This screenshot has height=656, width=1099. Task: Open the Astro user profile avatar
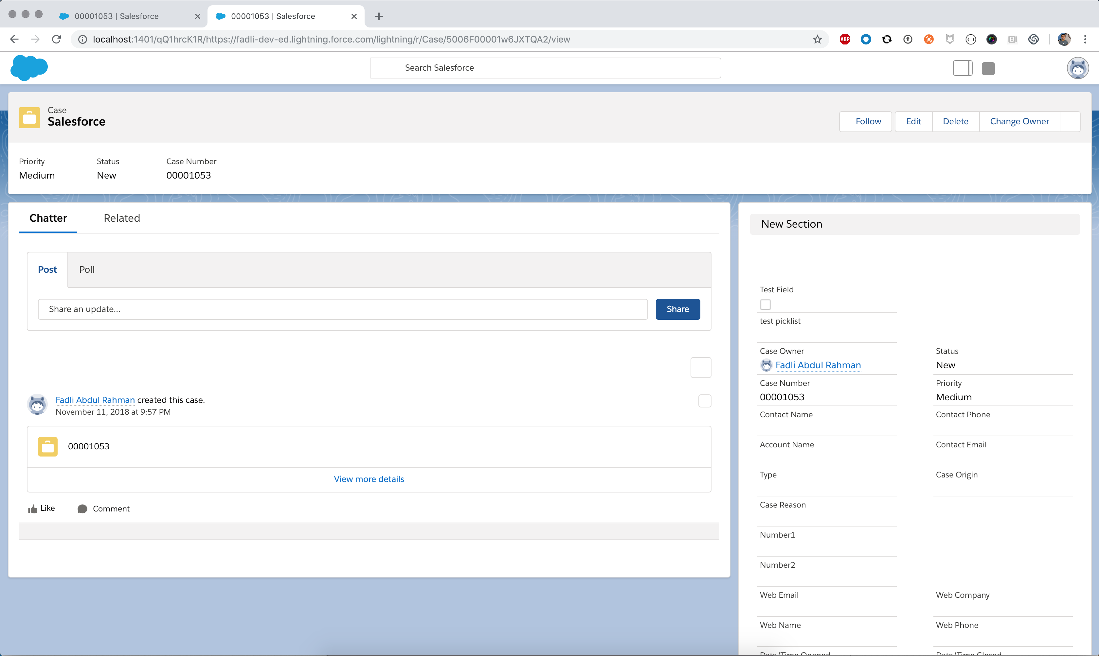tap(1078, 68)
